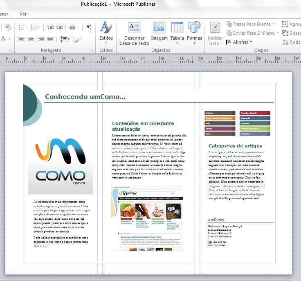
Task: Open the Parágrafo dialog launcher
Action: 92,51
